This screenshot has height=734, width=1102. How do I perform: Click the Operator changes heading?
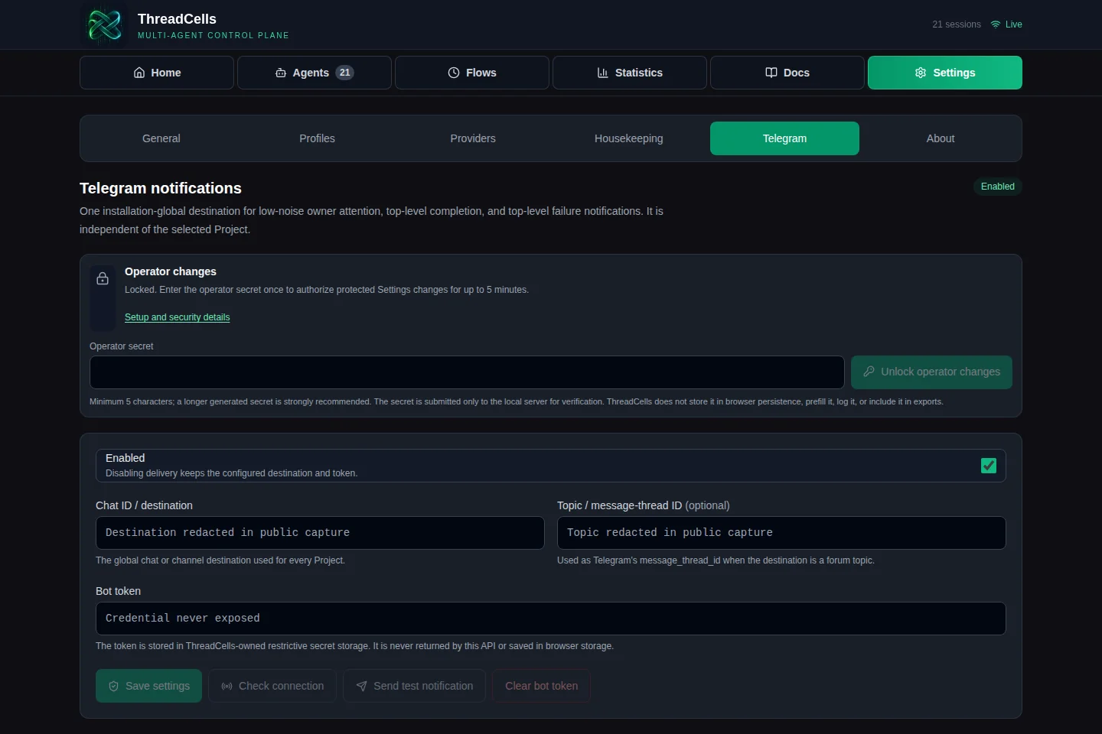pos(171,271)
